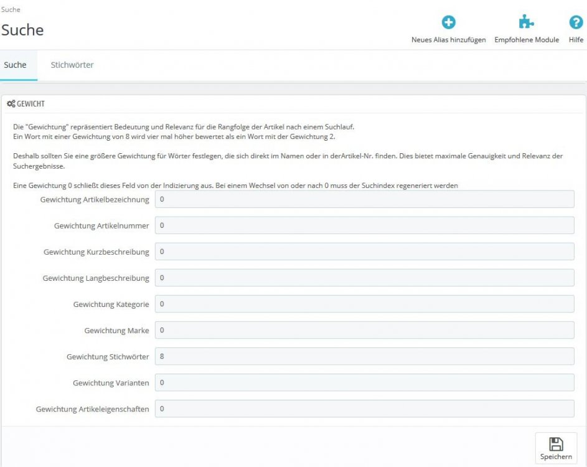
Task: Focus the Gewichtung Artikelbezeichnung input field
Action: click(x=364, y=199)
